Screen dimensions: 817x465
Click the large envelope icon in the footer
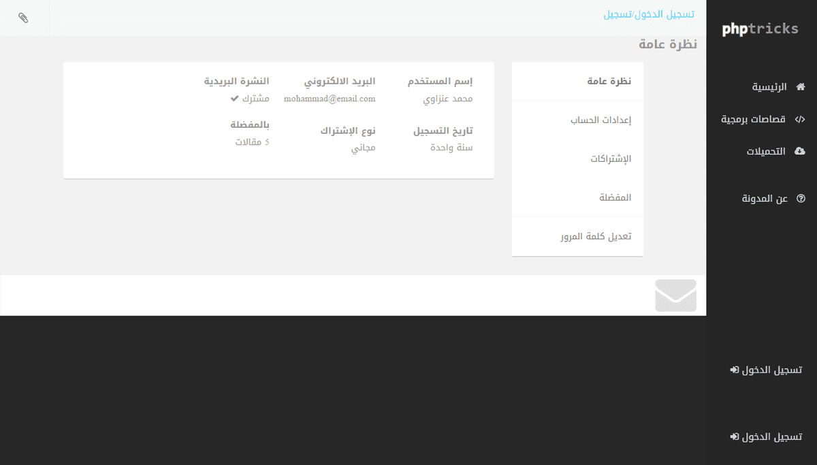pos(675,296)
